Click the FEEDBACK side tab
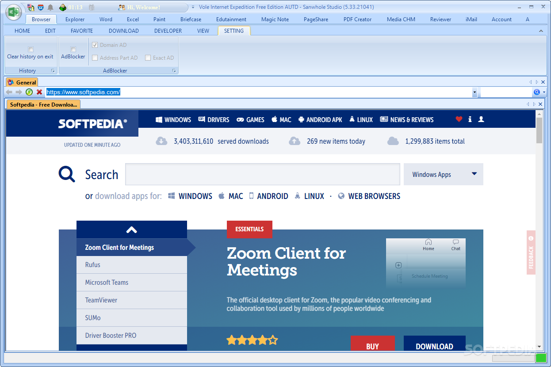This screenshot has height=367, width=551. coord(531,252)
